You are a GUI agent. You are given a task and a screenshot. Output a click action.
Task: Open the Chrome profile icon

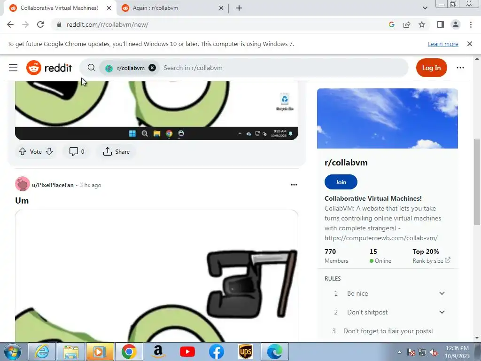coord(456,24)
